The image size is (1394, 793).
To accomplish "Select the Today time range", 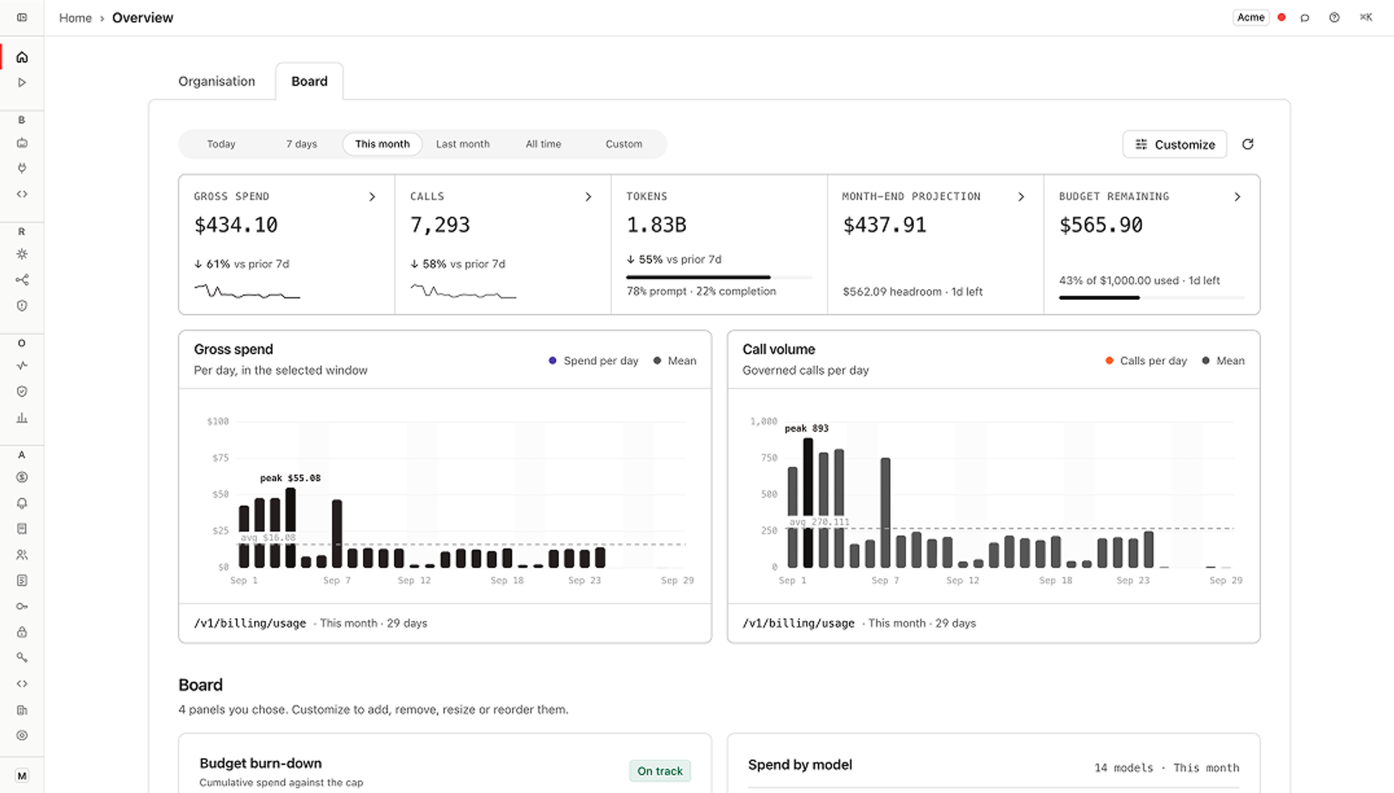I will click(x=221, y=144).
